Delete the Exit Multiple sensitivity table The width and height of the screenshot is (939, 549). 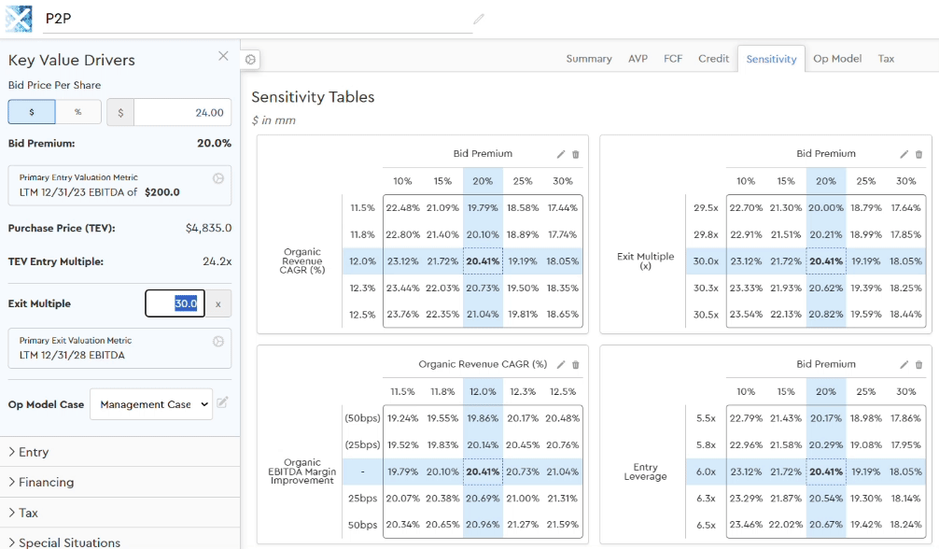(x=918, y=154)
